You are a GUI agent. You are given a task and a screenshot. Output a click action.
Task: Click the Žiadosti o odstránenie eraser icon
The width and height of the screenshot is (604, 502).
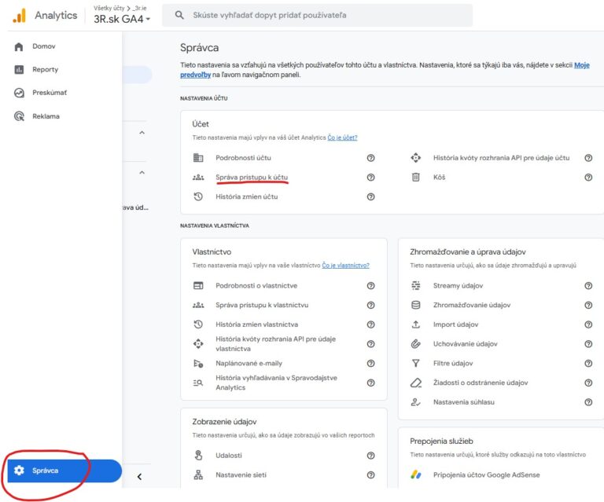point(415,383)
